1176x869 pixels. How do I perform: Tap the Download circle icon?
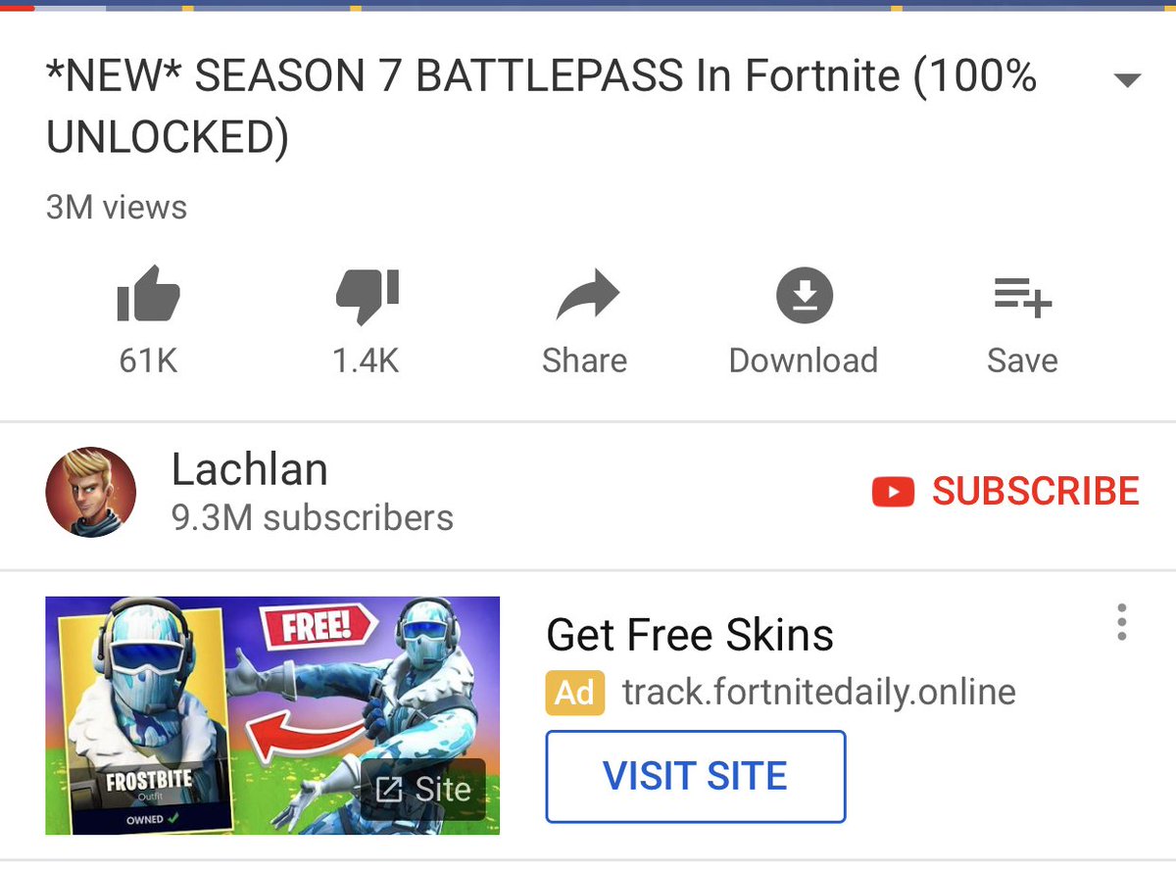[x=804, y=295]
